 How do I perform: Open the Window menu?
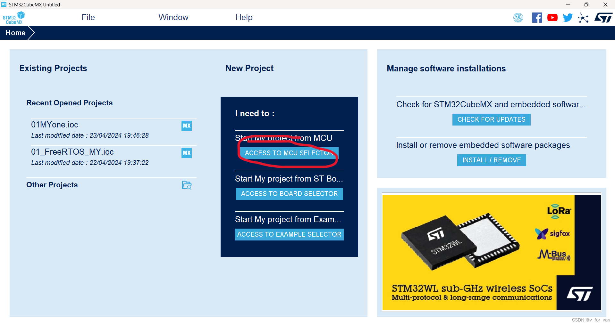click(x=173, y=17)
